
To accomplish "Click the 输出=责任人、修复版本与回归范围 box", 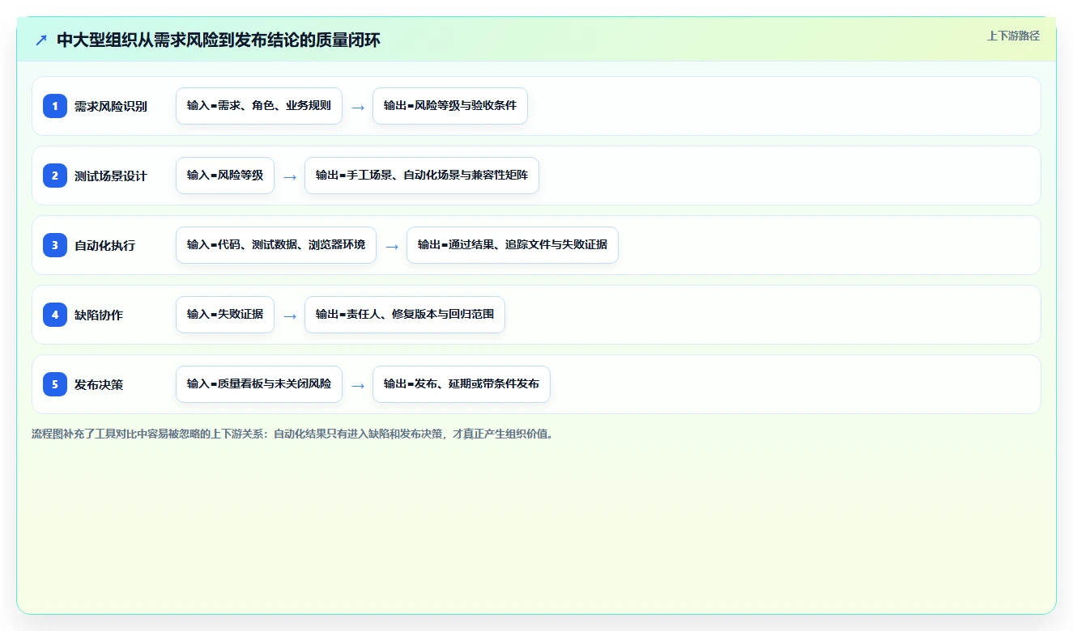I will tap(405, 315).
